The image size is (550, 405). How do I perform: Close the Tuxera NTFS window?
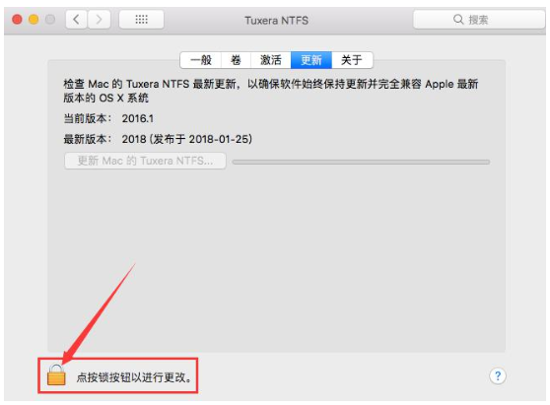(17, 19)
